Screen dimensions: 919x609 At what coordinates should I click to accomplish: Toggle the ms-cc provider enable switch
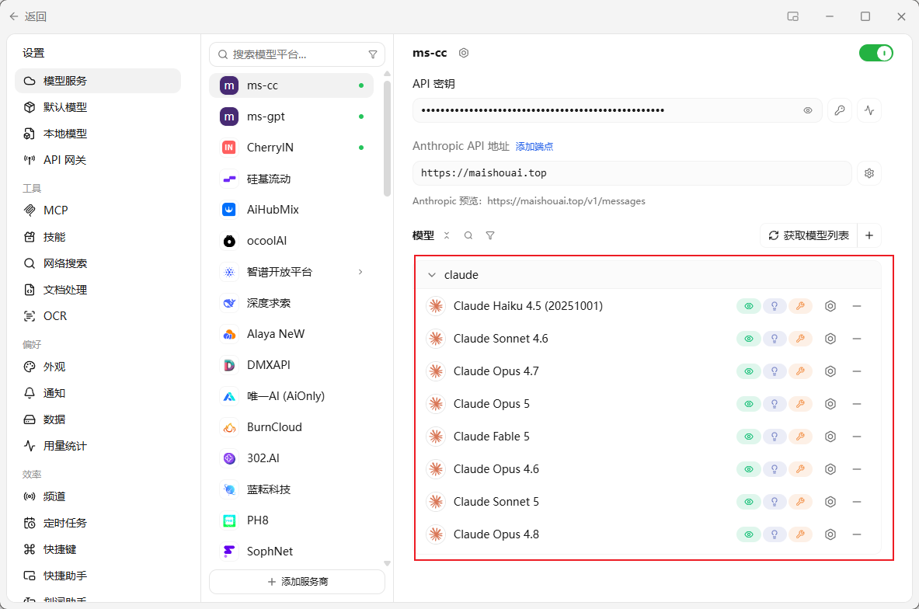875,53
